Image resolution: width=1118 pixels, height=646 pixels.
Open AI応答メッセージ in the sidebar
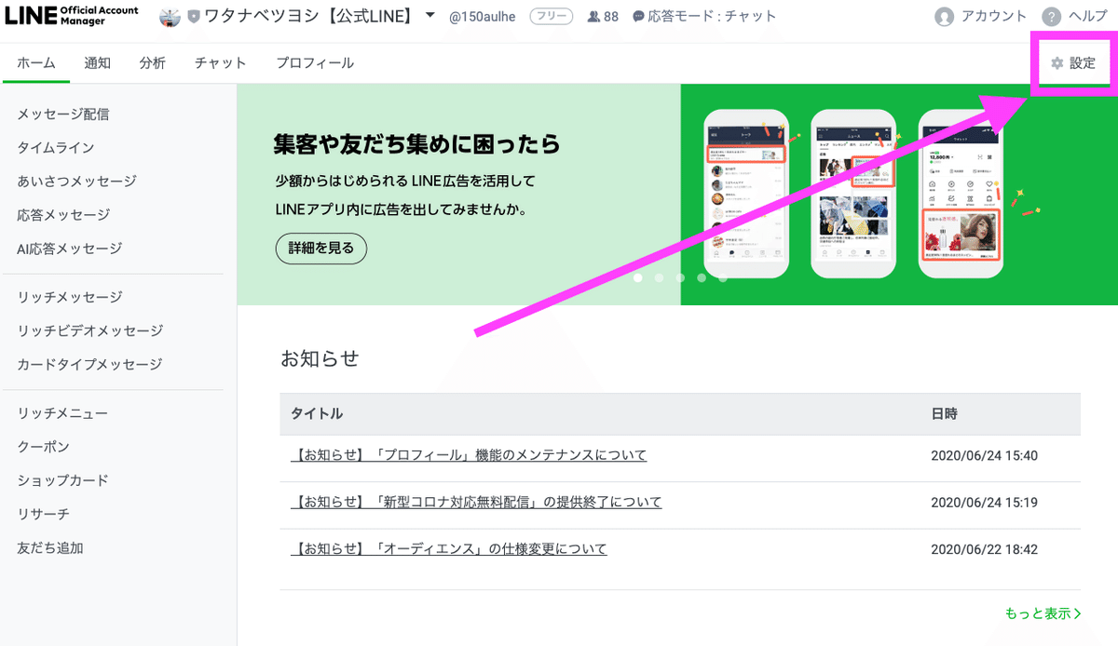pyautogui.click(x=70, y=249)
